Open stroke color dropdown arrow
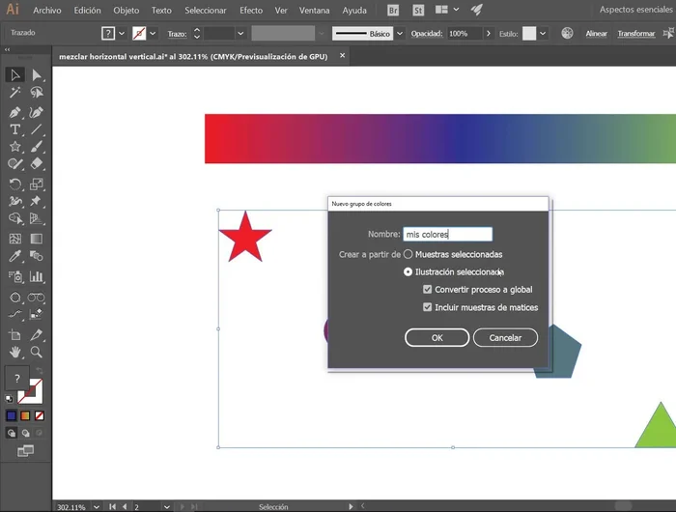676x512 pixels. [x=153, y=33]
